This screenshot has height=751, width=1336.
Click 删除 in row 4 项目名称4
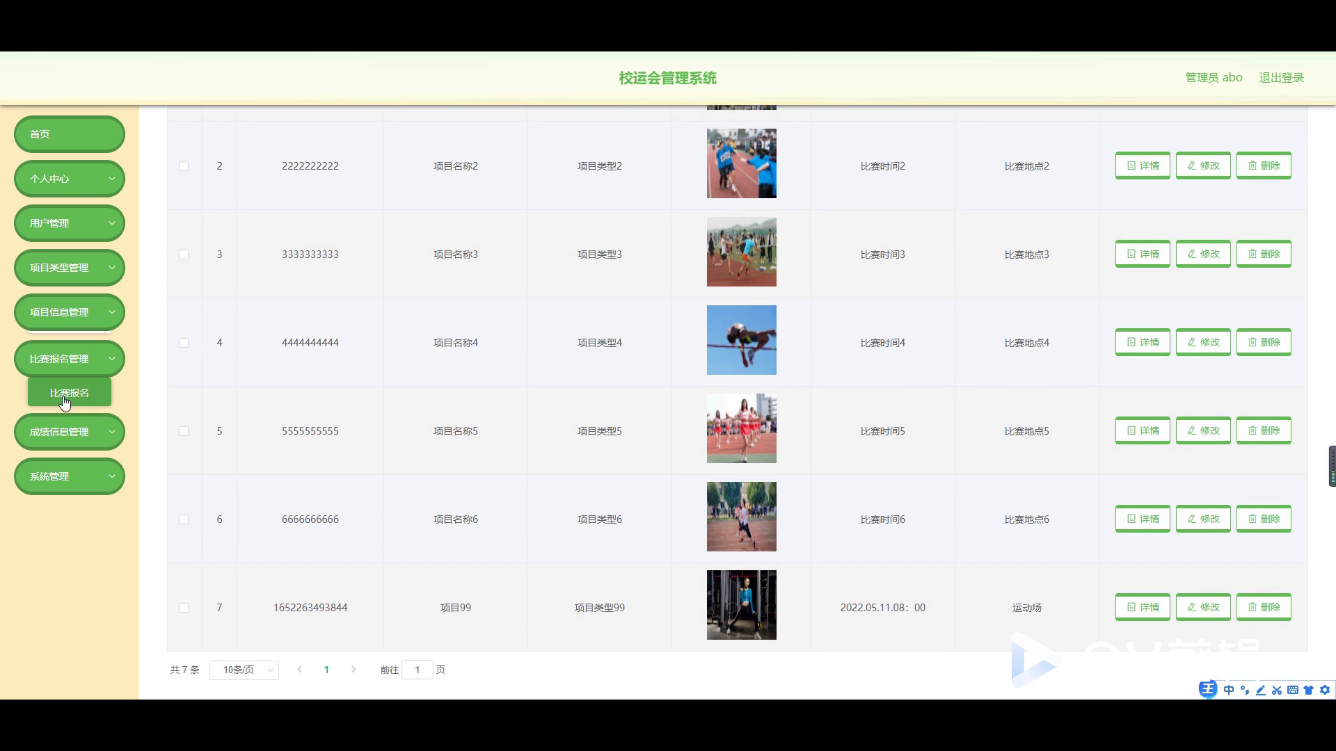pyautogui.click(x=1264, y=342)
